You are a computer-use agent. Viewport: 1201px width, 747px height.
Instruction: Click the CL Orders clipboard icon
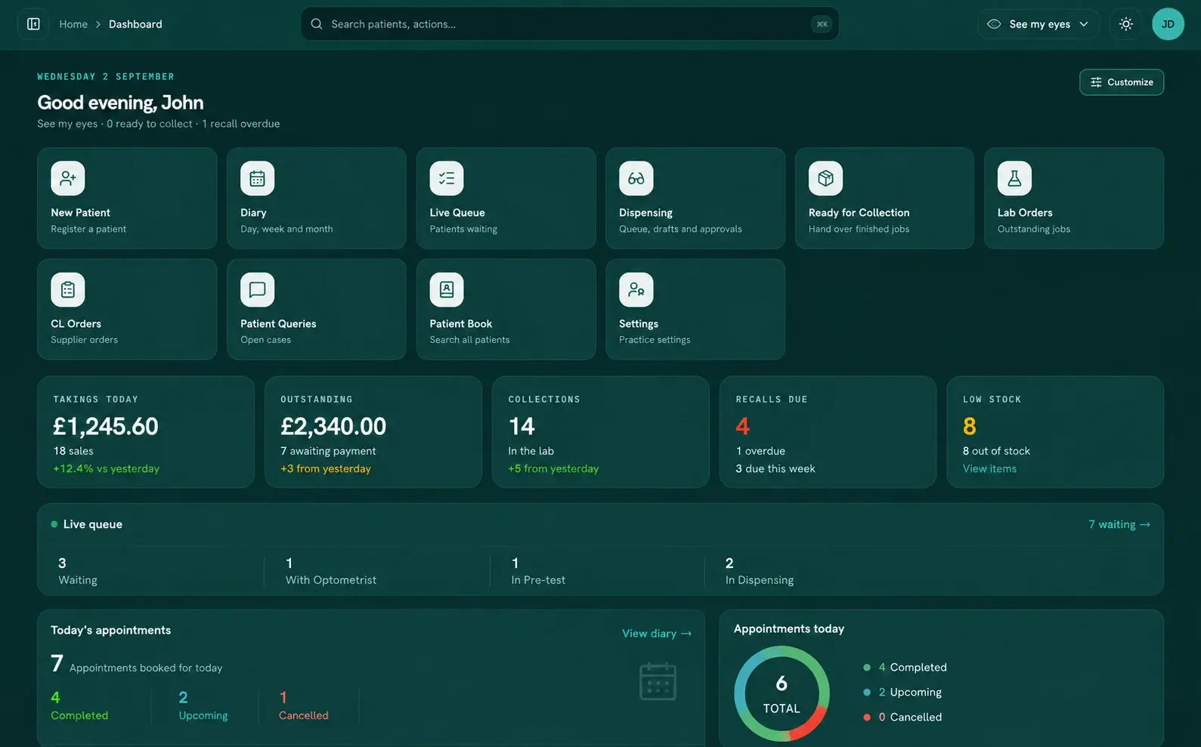68,289
